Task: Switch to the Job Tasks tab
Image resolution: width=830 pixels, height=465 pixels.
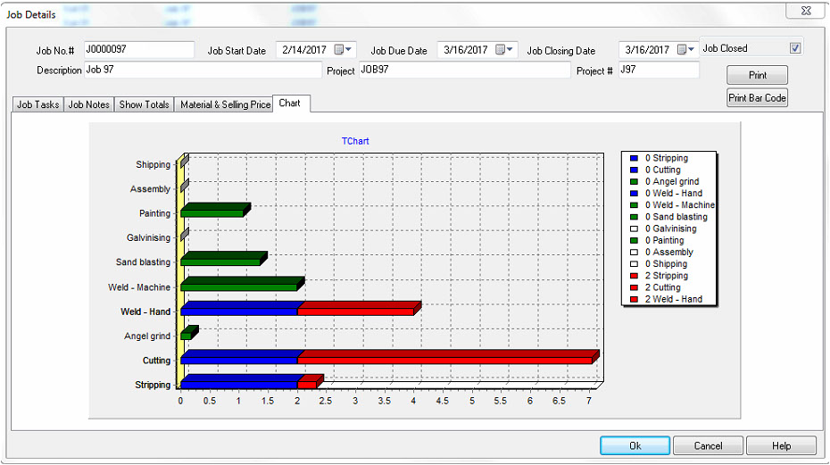Action: [x=38, y=104]
